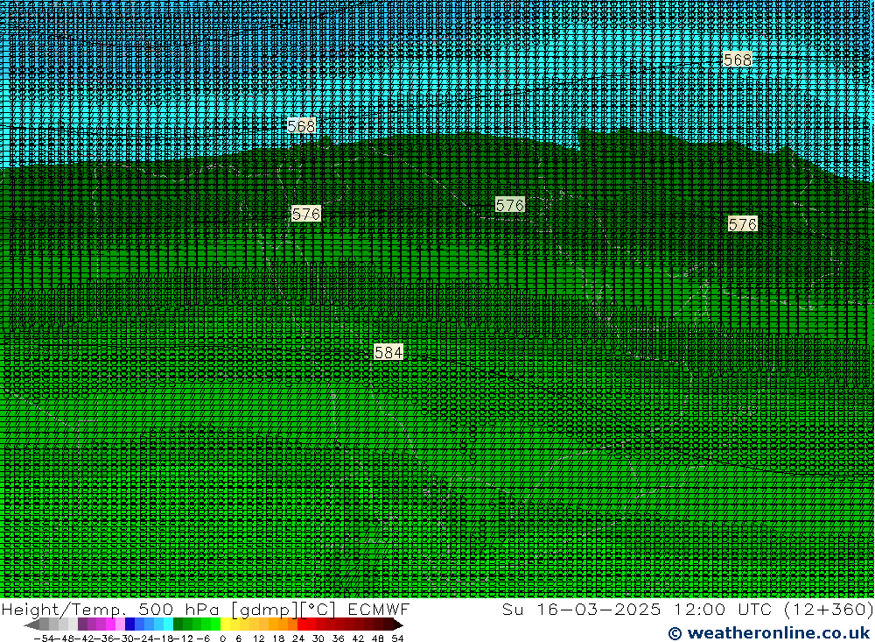Click the legend value '-18'
The height and width of the screenshot is (642, 875).
coord(164,638)
